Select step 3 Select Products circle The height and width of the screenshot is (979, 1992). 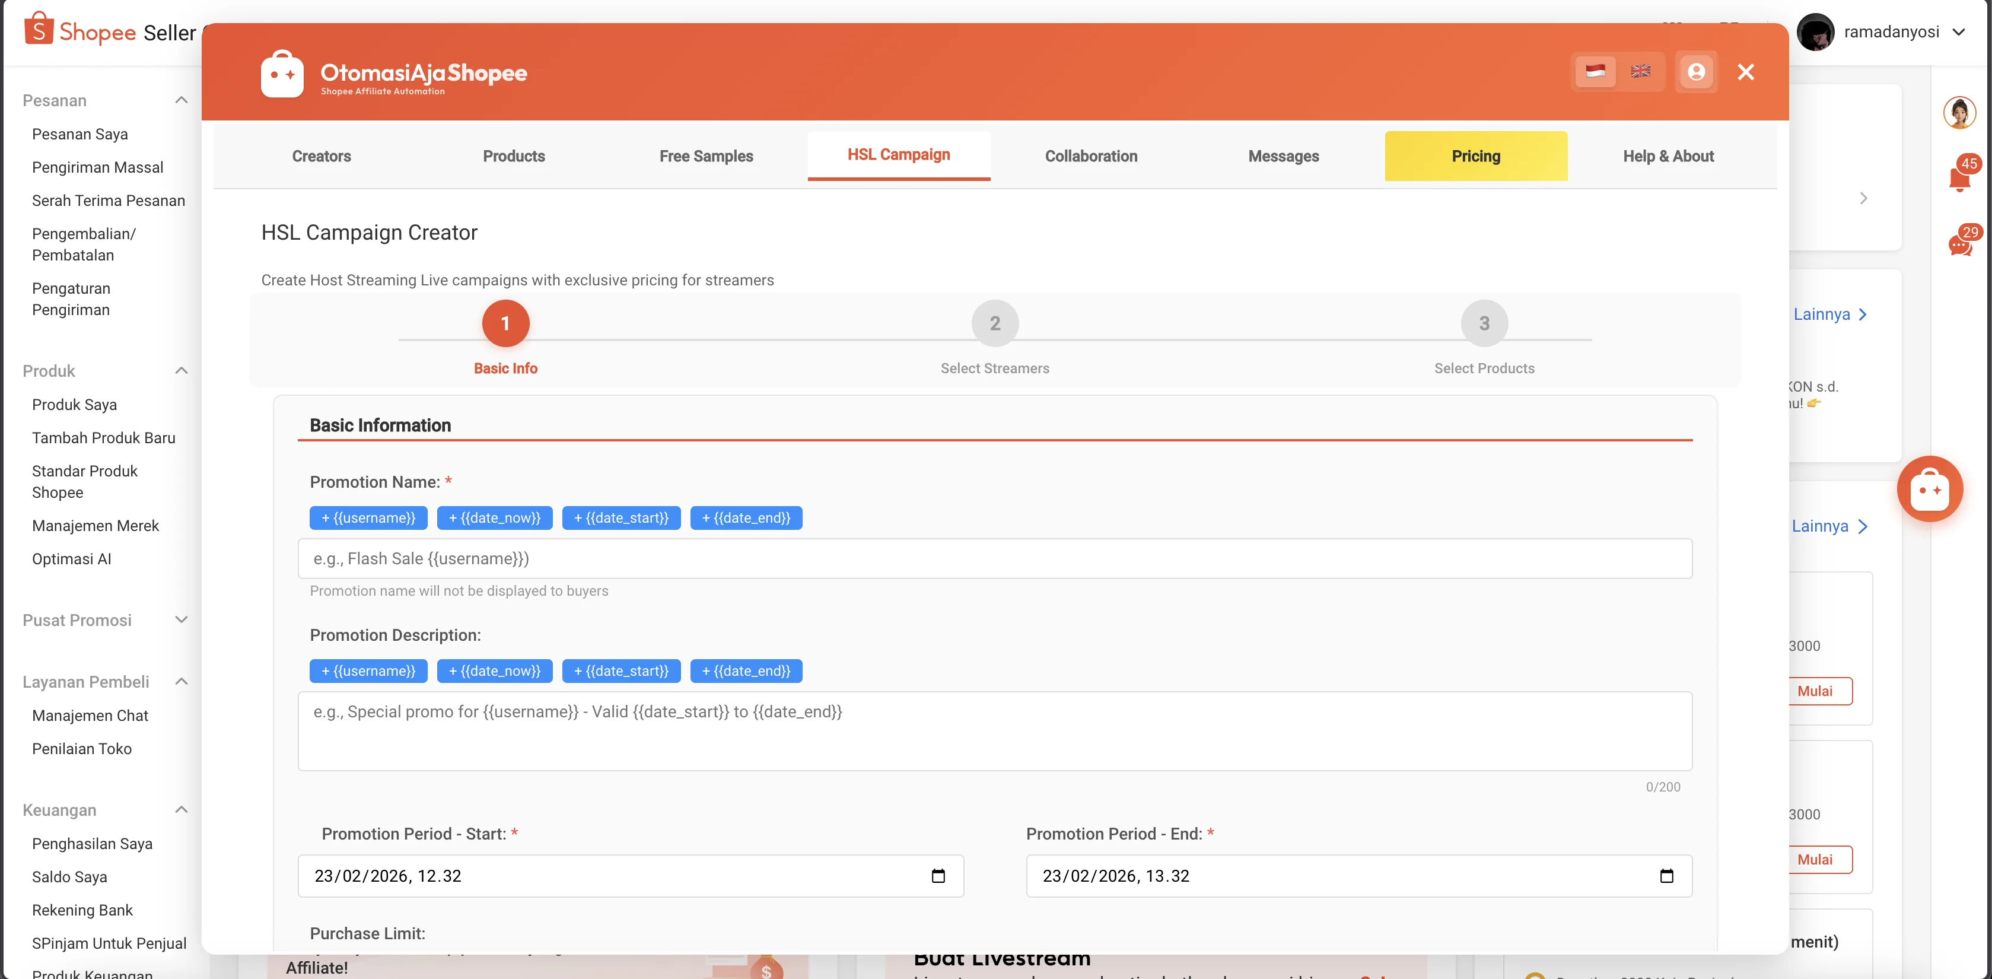[x=1484, y=323]
